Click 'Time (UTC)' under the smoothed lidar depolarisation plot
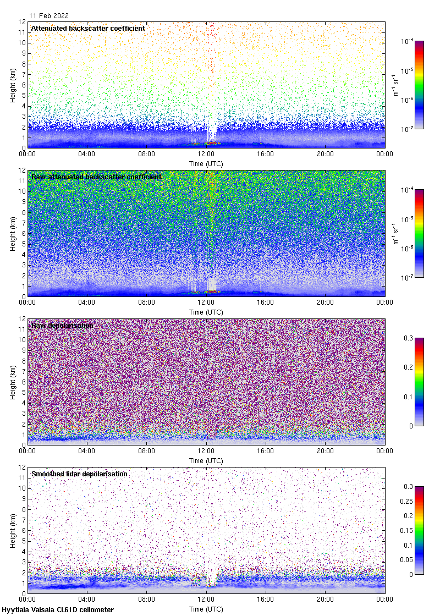The width and height of the screenshot is (429, 616). click(x=206, y=609)
